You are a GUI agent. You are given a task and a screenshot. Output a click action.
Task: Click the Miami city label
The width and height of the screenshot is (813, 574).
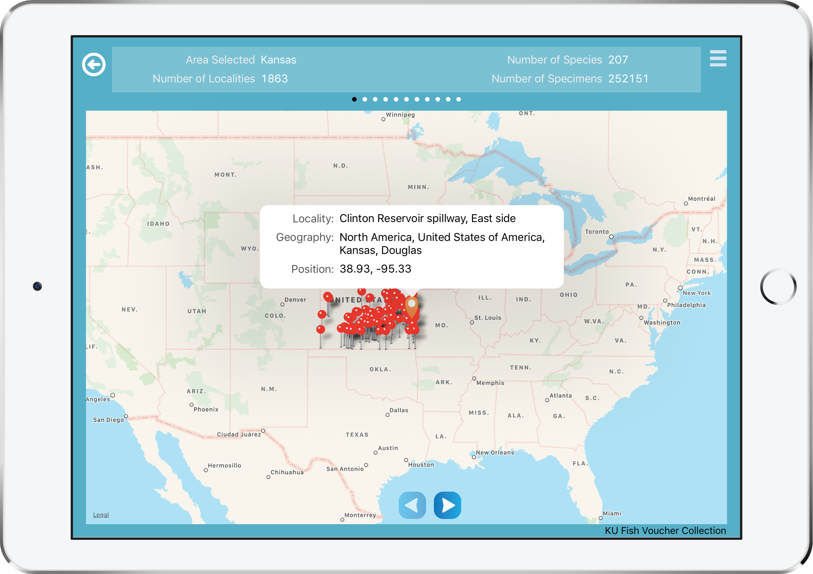[612, 513]
